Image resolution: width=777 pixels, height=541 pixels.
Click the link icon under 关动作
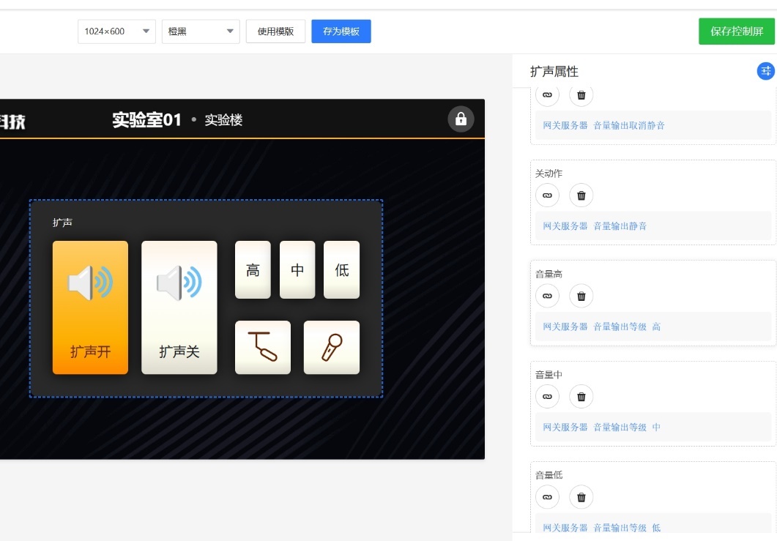coord(547,195)
